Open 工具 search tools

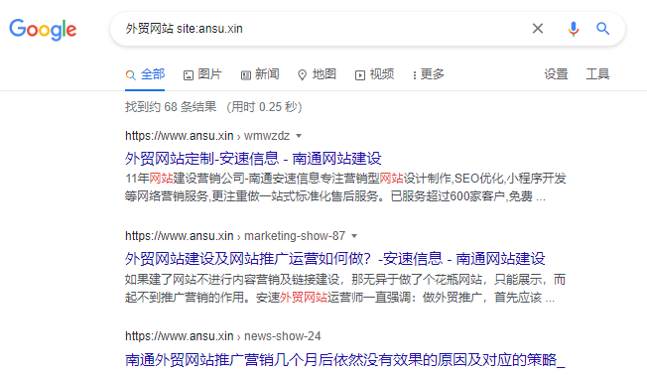coord(597,74)
